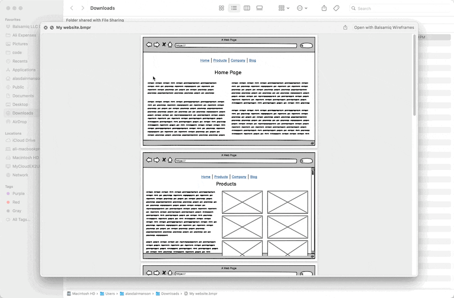The width and height of the screenshot is (454, 298).
Task: Click the share icon in Finder toolbar
Action: click(x=324, y=8)
